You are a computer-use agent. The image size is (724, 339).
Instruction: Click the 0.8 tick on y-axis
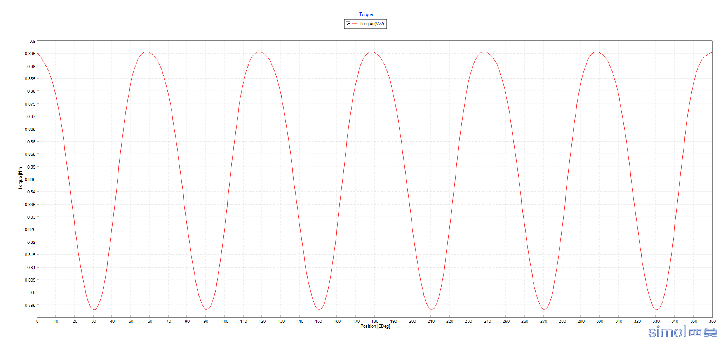32,292
